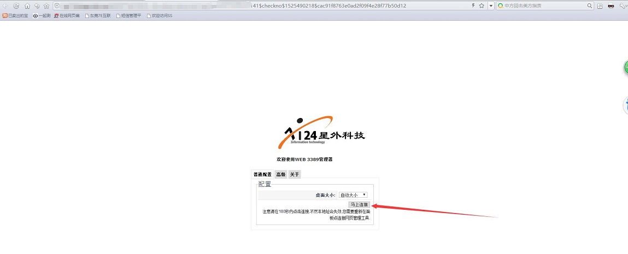The width and height of the screenshot is (628, 254).
Task: Open bookmark 已卖出的宝
Action: pos(15,16)
